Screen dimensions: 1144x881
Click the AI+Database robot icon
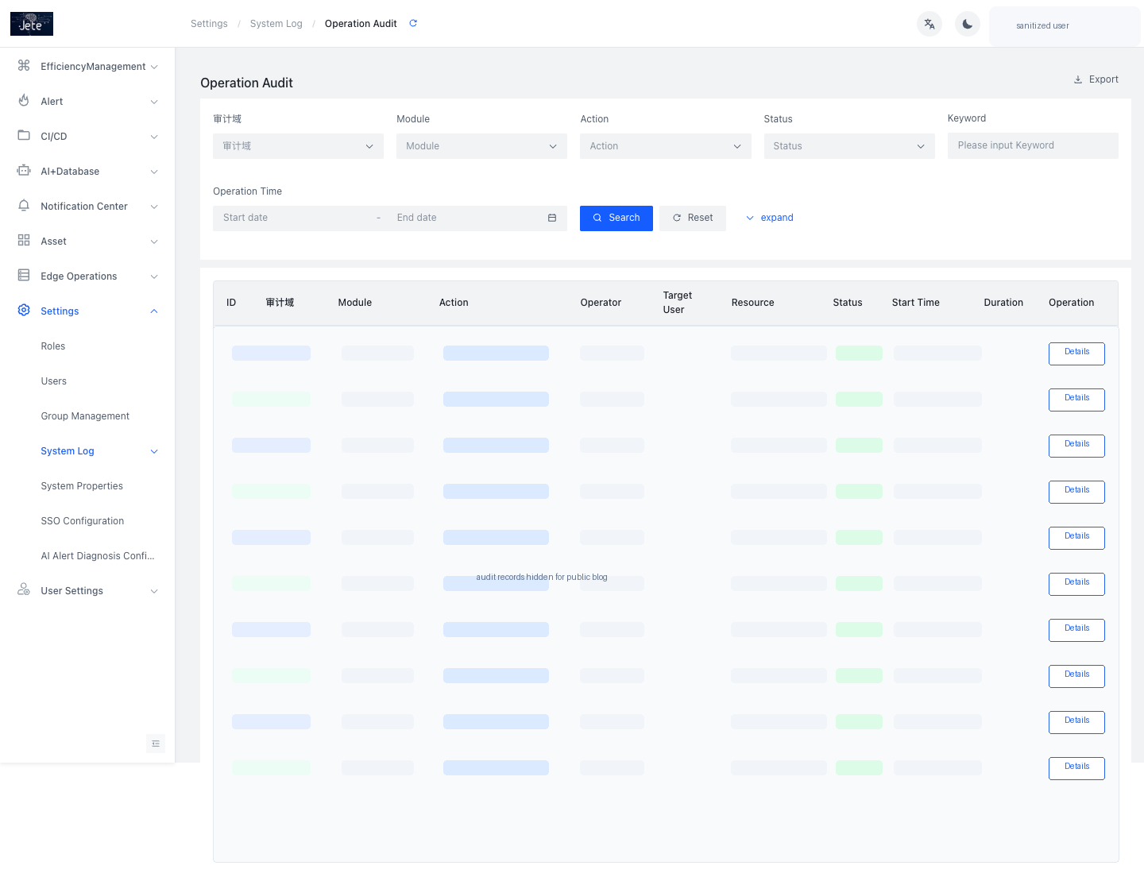[x=24, y=171]
